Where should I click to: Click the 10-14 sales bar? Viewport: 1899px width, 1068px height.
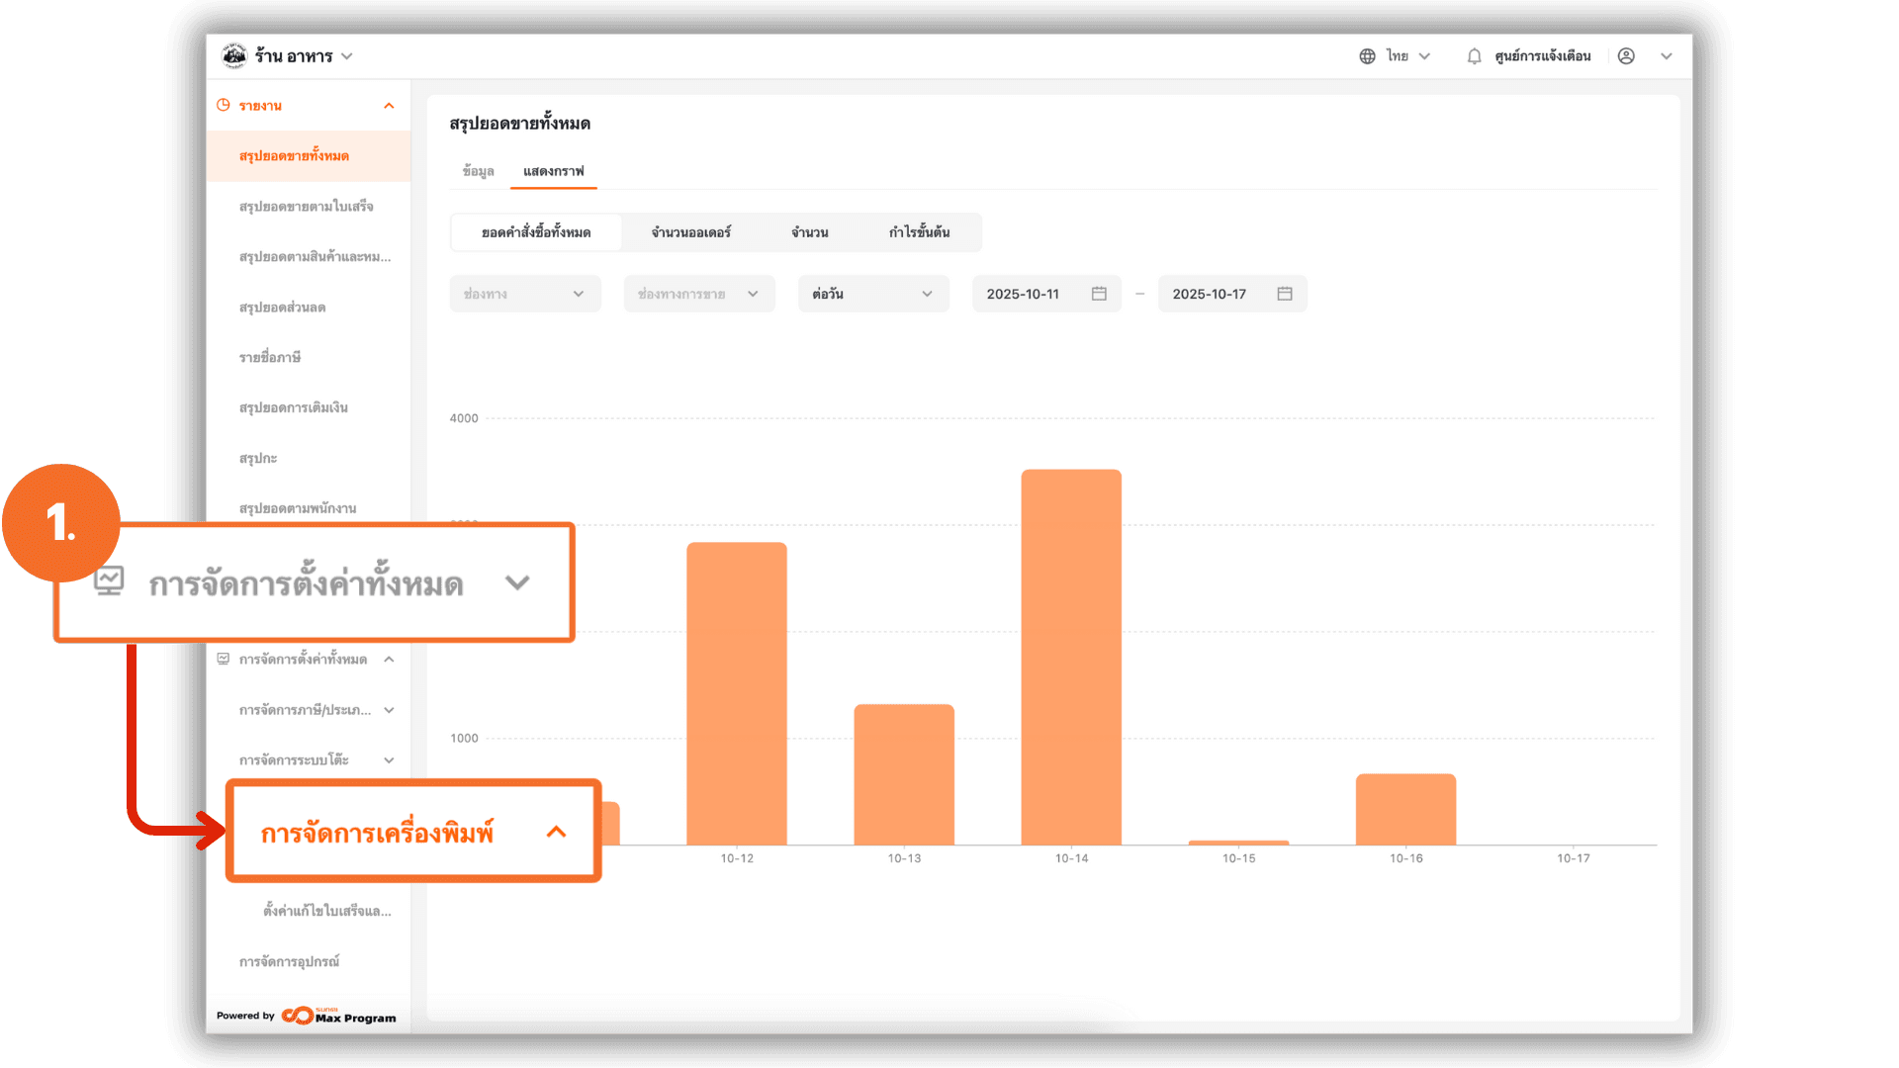(x=1071, y=657)
